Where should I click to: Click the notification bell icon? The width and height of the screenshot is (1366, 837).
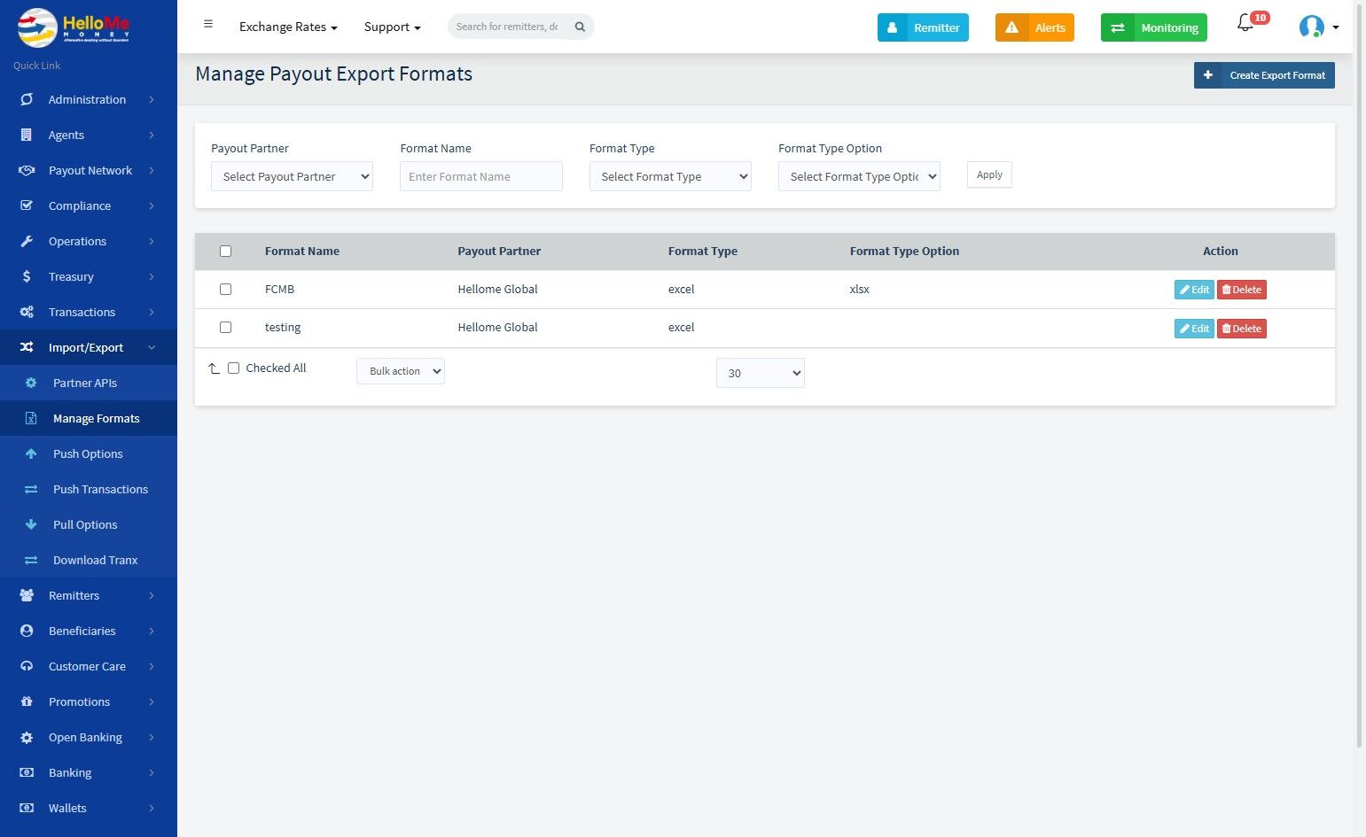(x=1245, y=24)
